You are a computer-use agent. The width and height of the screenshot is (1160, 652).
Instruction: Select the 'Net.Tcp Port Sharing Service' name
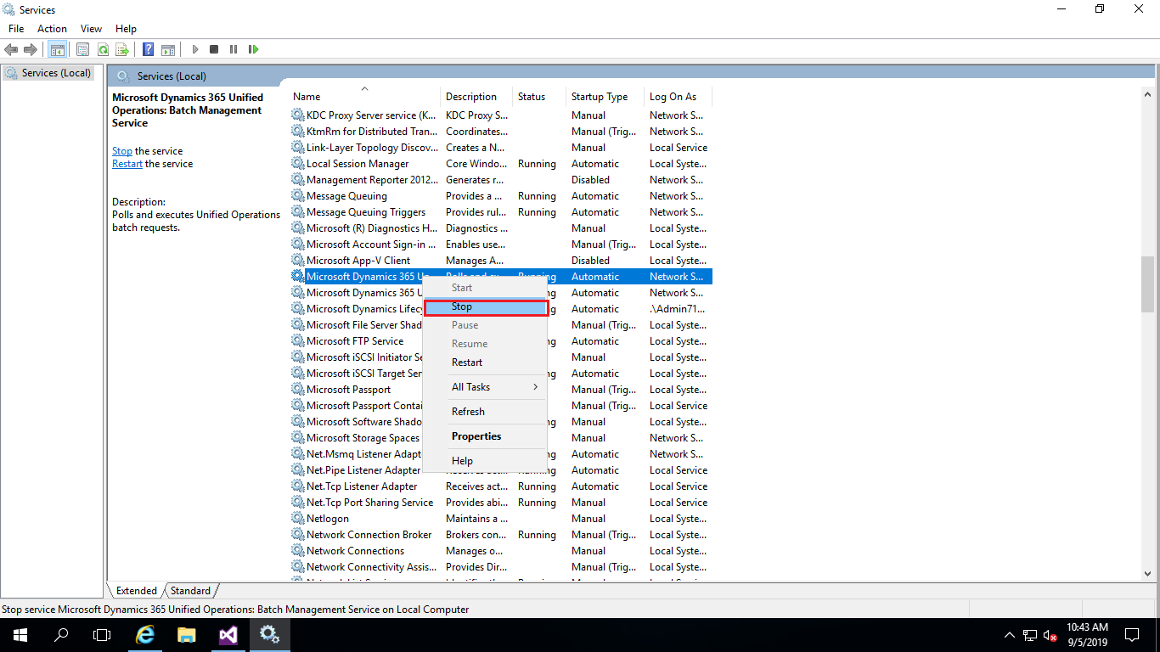(x=369, y=503)
